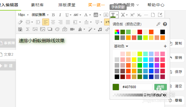Toggle strikethrough ABC formatting
The width and height of the screenshot is (186, 107).
[x=76, y=15]
